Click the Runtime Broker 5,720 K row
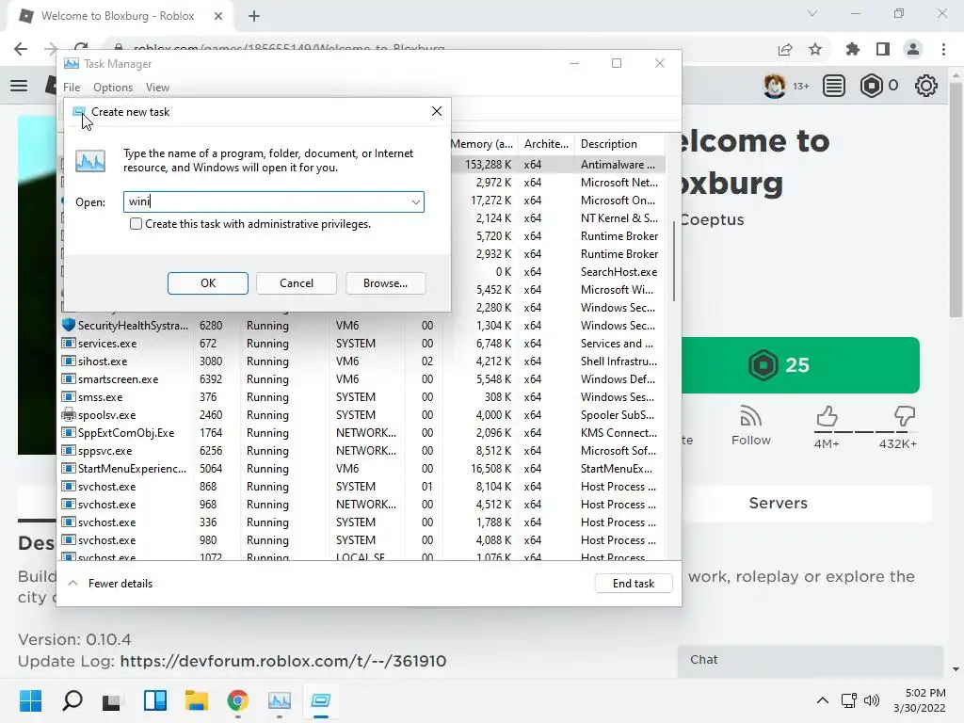The image size is (964, 723). 557,236
